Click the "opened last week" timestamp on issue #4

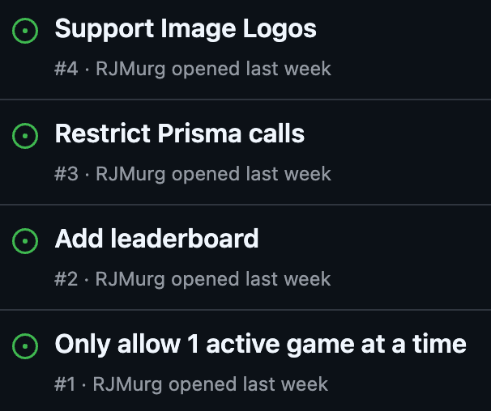click(251, 69)
